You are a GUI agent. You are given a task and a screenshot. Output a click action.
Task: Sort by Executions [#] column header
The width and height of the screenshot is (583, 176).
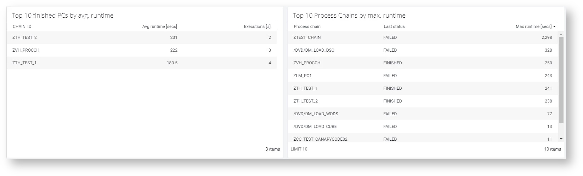tap(257, 27)
